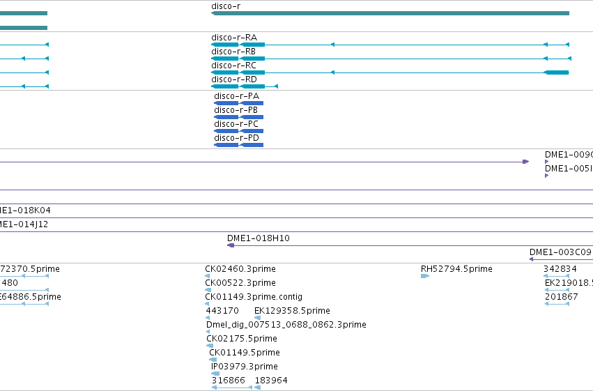
Task: Select the EK129358.5prime EST glyph
Action: point(257,318)
